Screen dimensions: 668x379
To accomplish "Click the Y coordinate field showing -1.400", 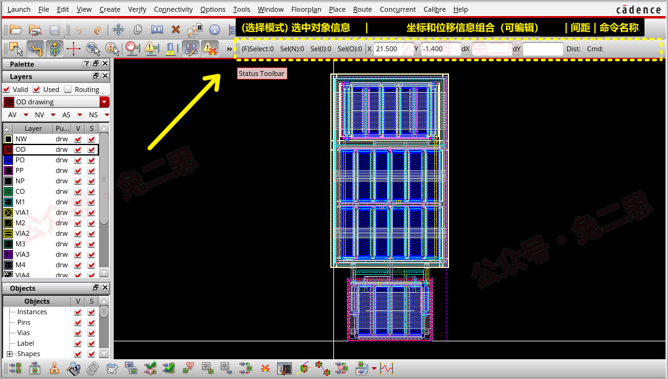I will (x=440, y=49).
